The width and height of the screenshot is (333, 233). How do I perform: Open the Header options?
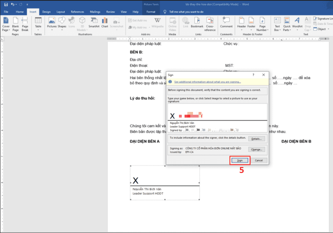(241, 24)
